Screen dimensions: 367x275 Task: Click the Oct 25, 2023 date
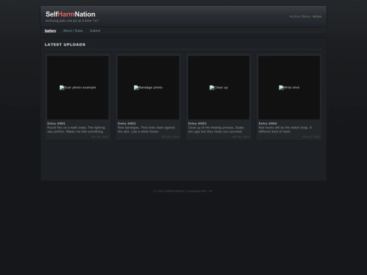point(170,136)
